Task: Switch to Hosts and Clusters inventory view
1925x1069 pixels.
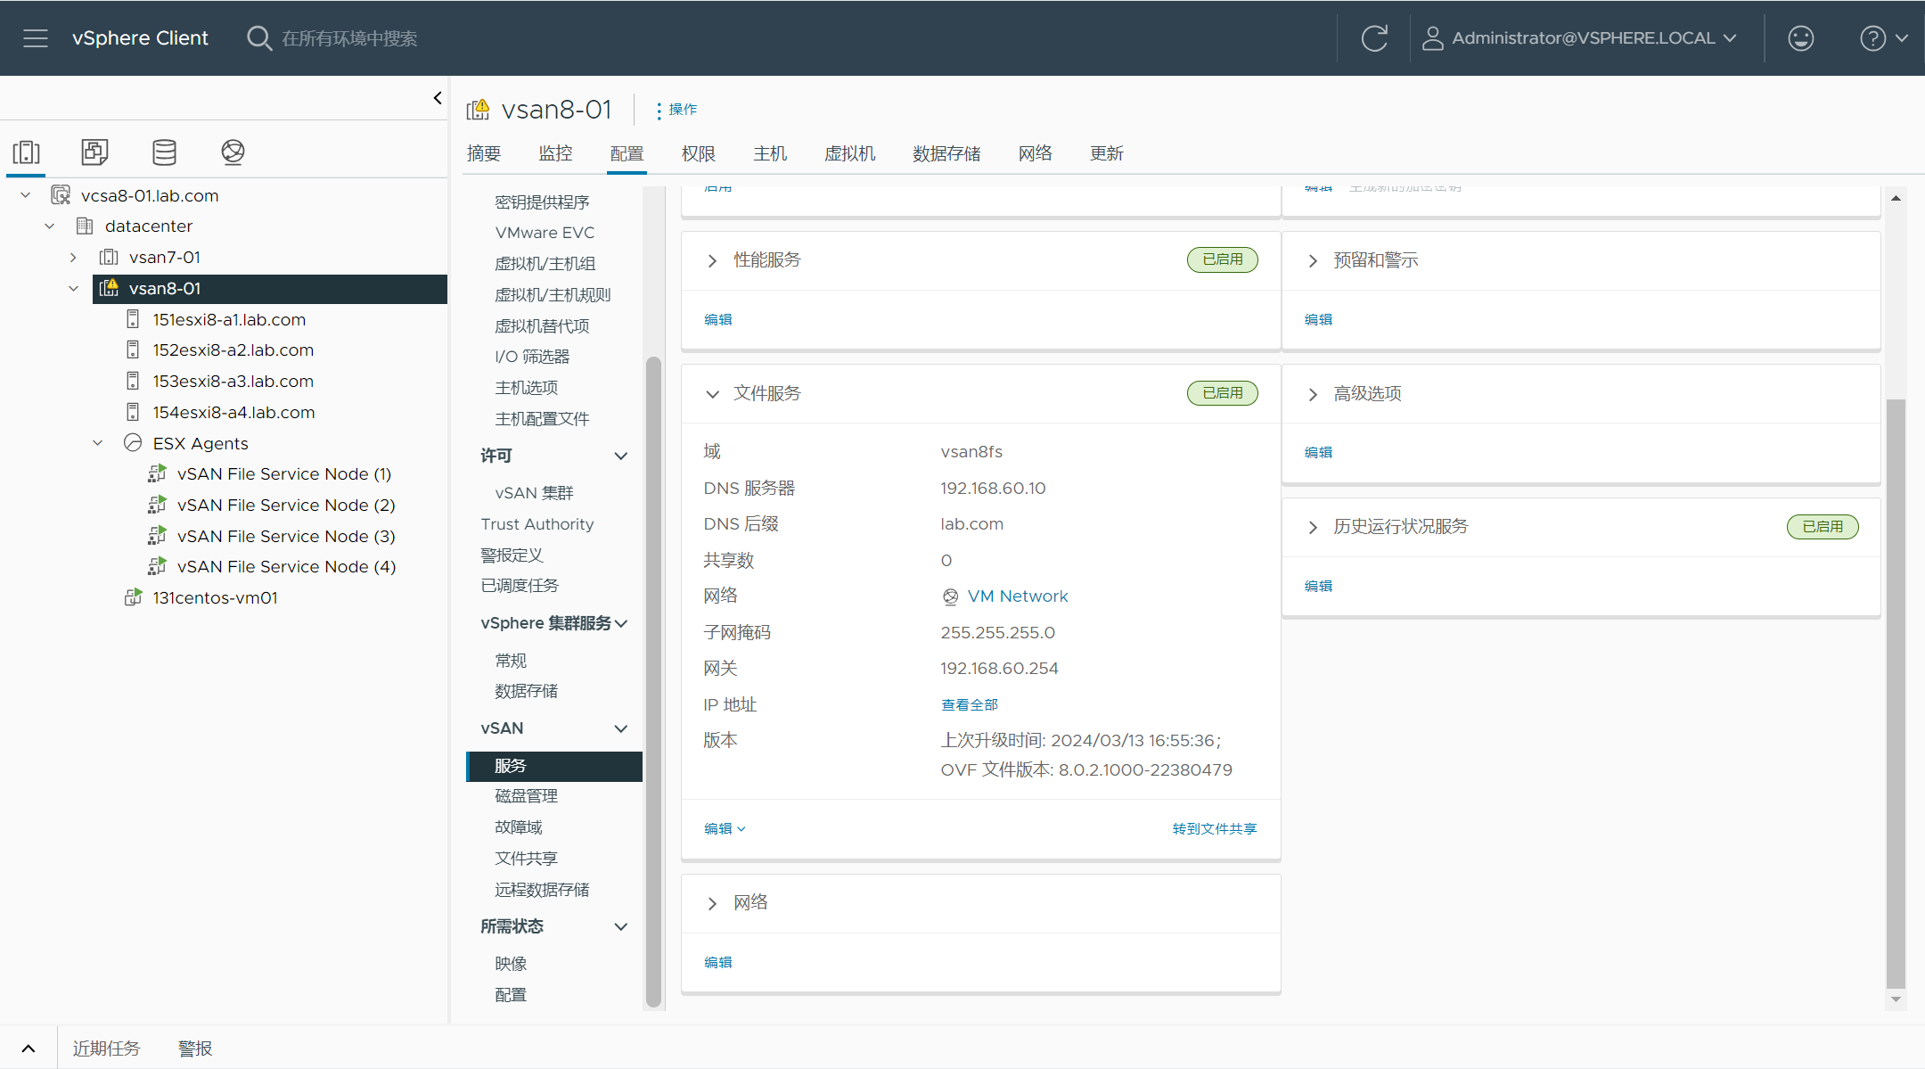Action: 26,152
